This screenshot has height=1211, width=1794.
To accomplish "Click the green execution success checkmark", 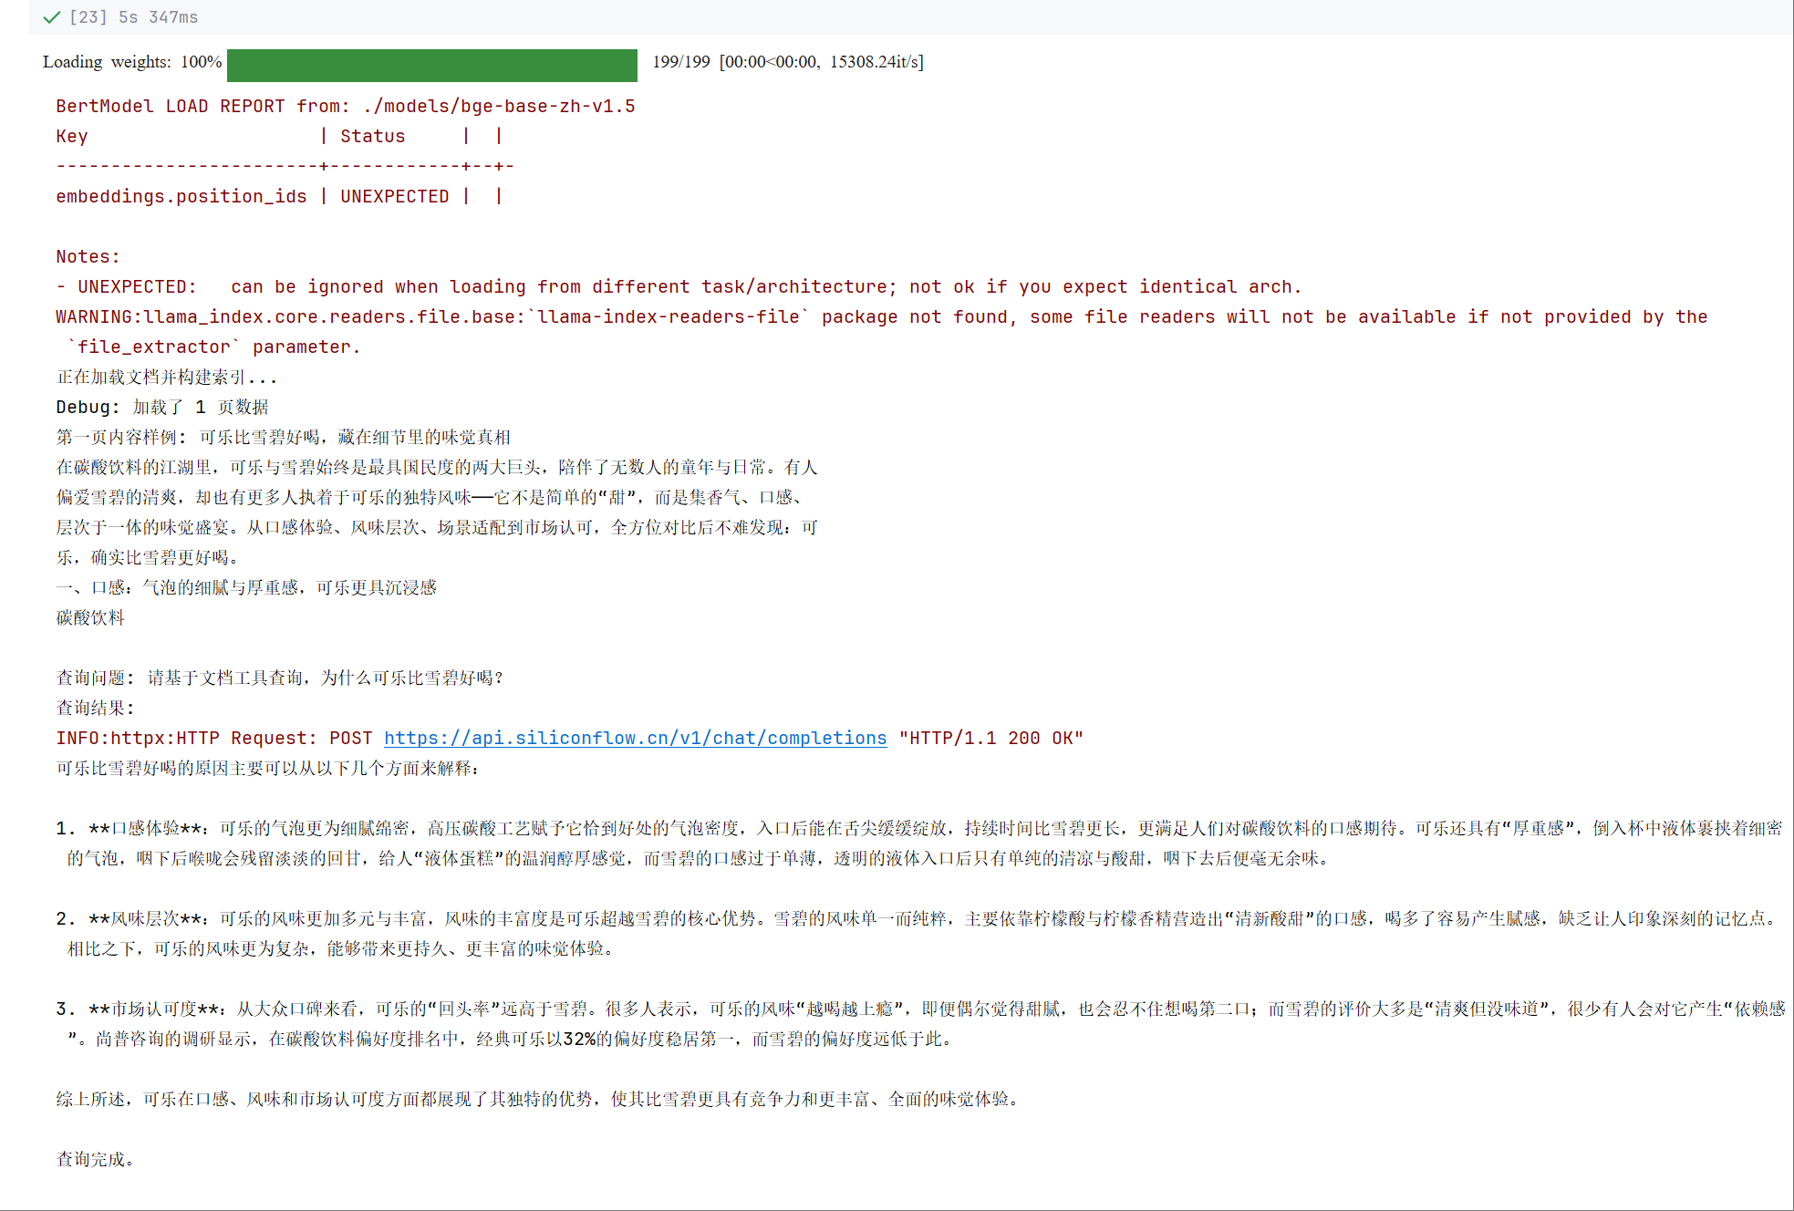I will [52, 17].
